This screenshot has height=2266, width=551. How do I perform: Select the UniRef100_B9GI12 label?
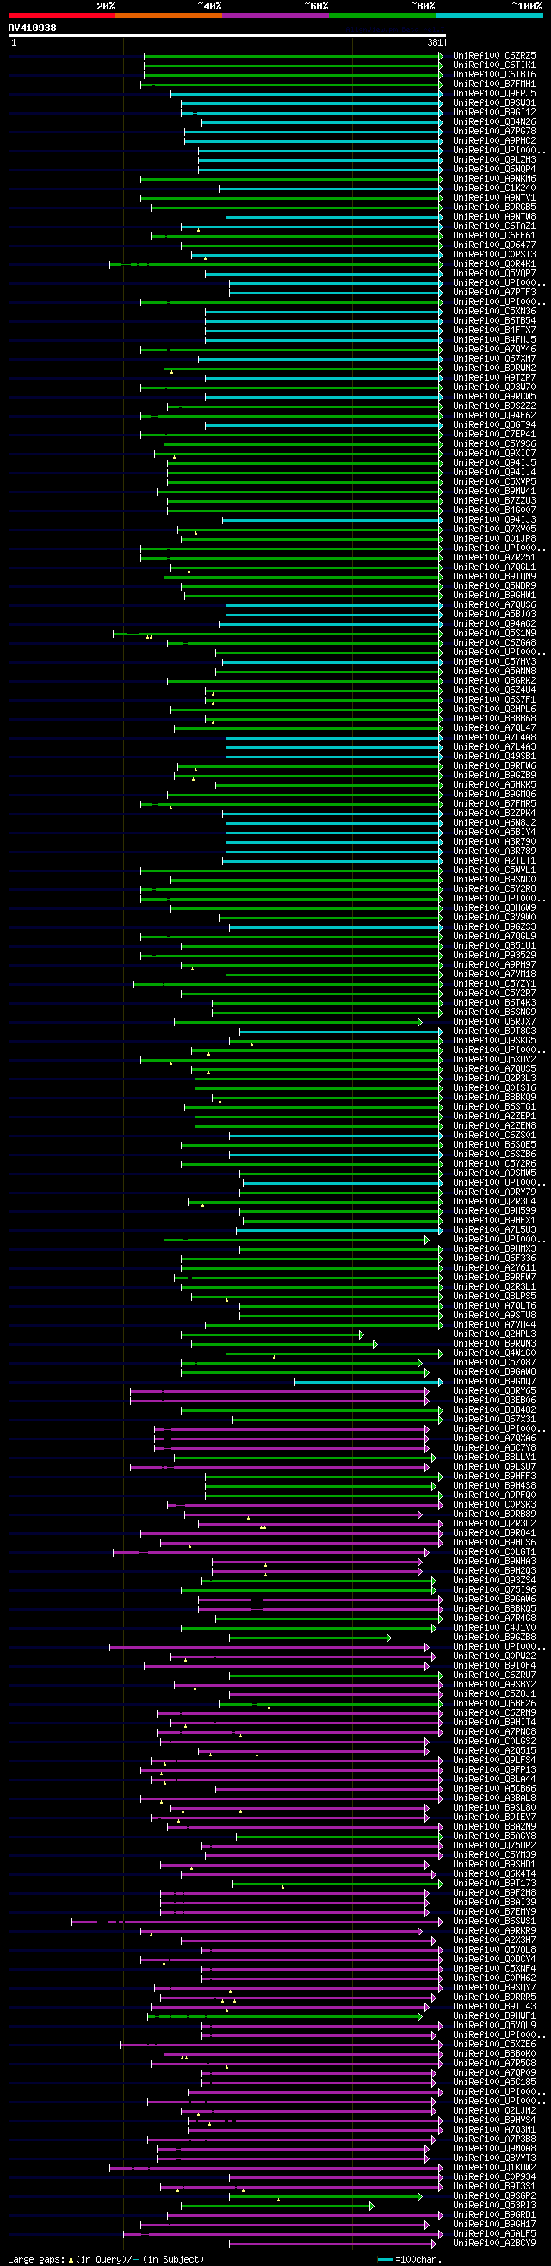pyautogui.click(x=494, y=113)
